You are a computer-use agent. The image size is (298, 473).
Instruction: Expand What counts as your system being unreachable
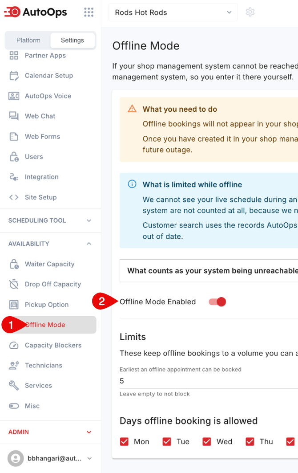pos(209,271)
